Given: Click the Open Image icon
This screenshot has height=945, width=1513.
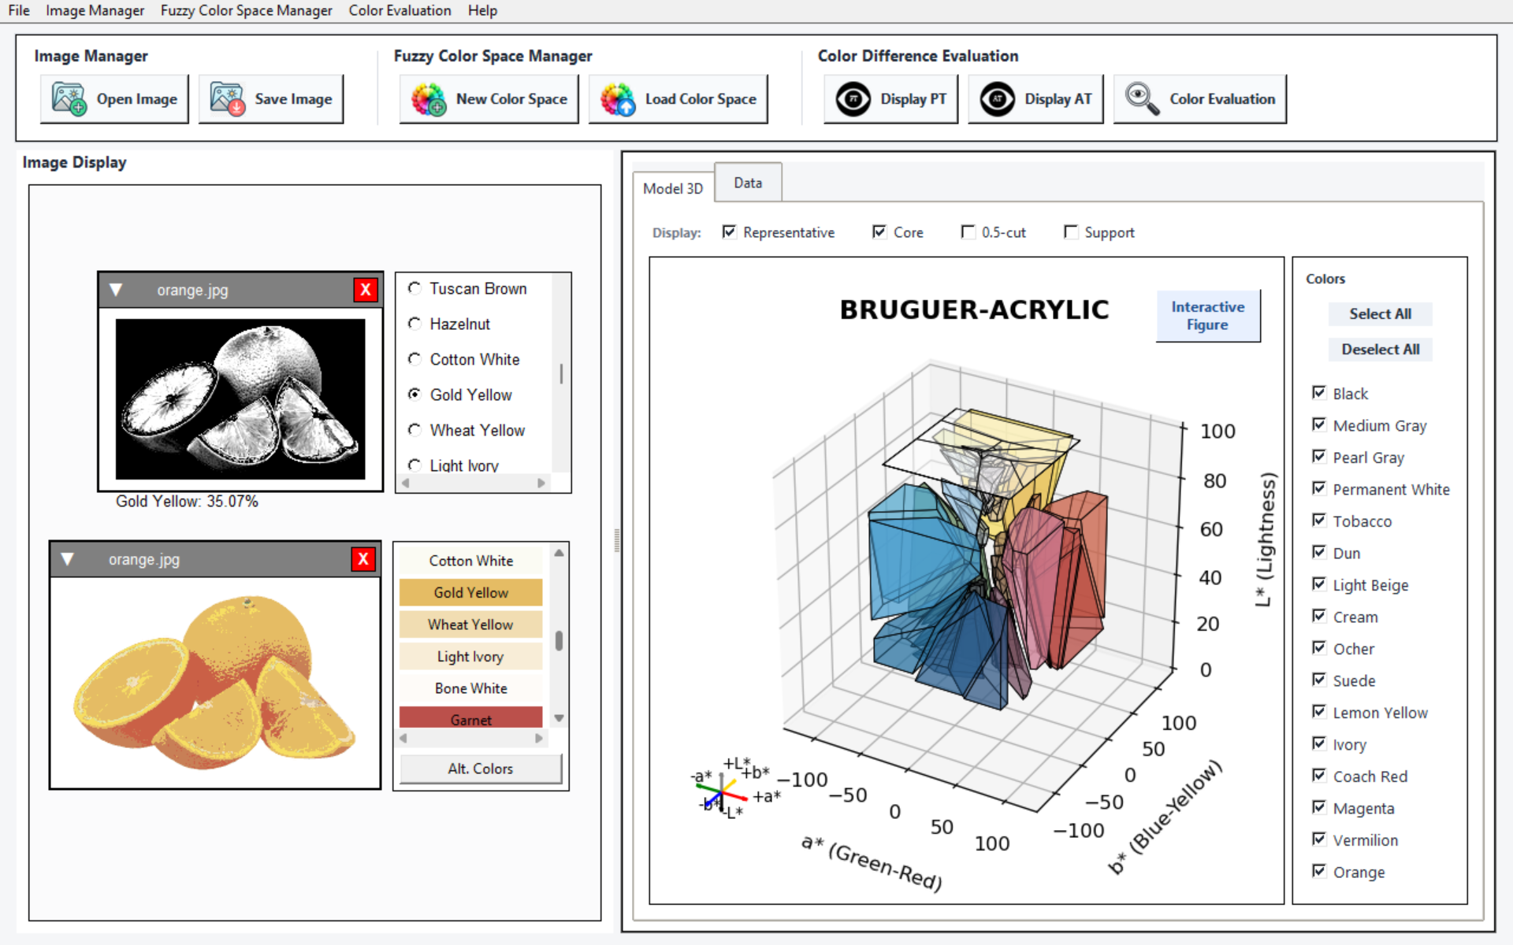Looking at the screenshot, I should tap(69, 99).
